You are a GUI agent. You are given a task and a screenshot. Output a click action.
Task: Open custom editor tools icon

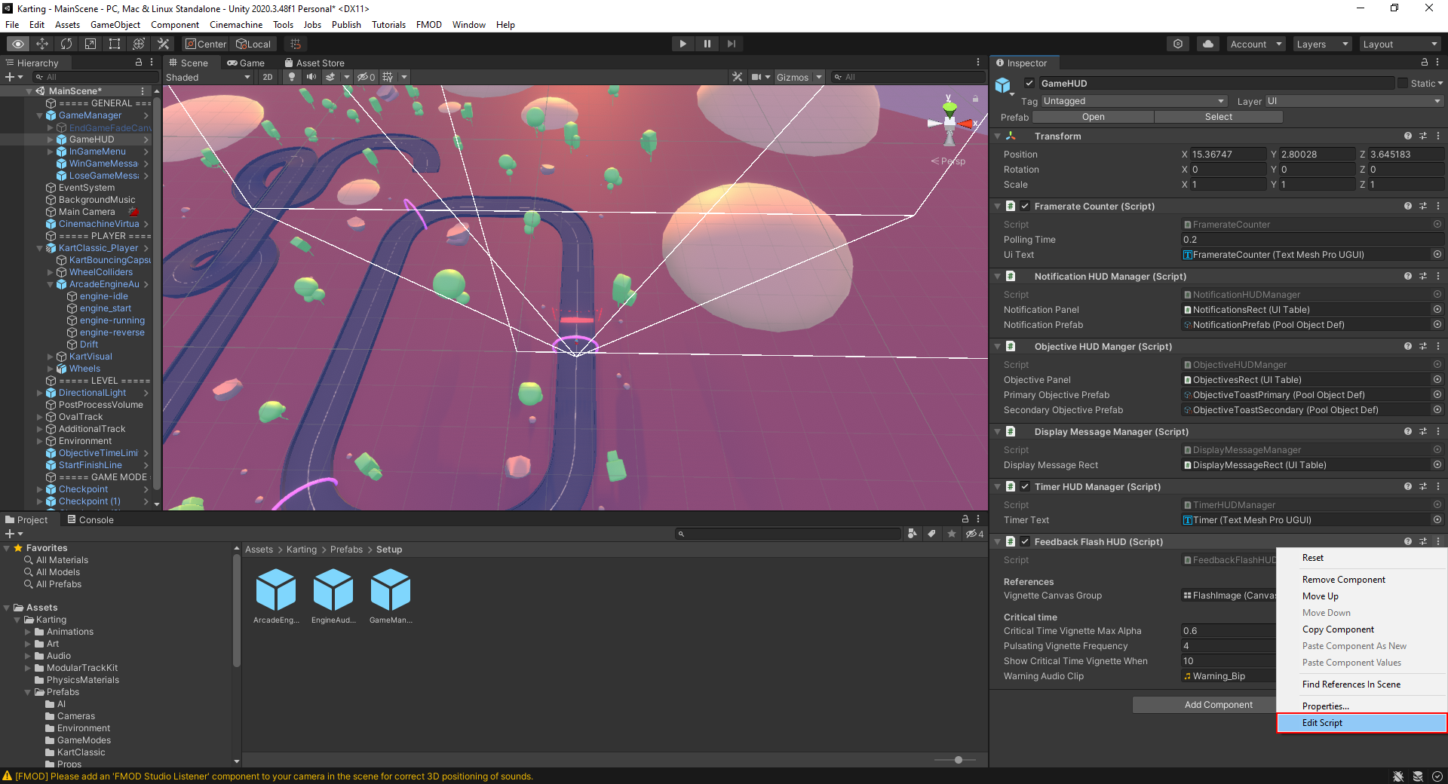pyautogui.click(x=163, y=44)
